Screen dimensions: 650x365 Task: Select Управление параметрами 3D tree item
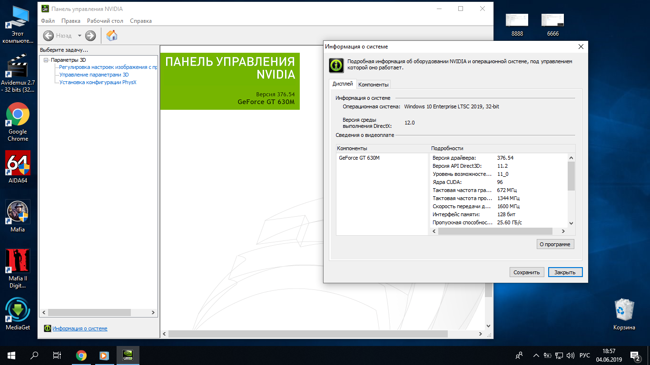click(x=94, y=75)
